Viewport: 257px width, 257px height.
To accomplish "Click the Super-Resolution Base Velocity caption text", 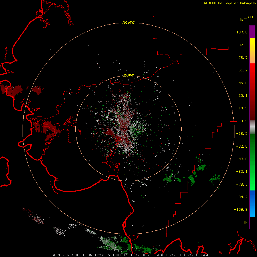I will pos(130,255).
